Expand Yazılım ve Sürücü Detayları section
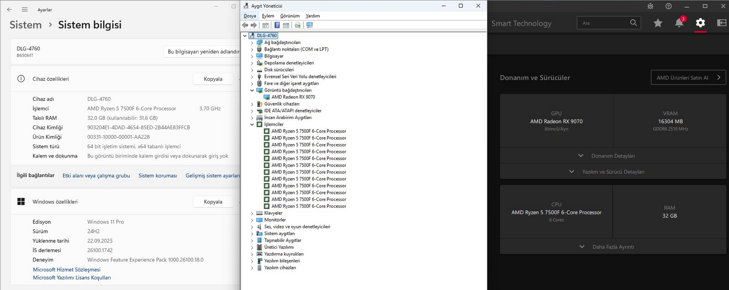729x290 pixels. click(x=613, y=172)
